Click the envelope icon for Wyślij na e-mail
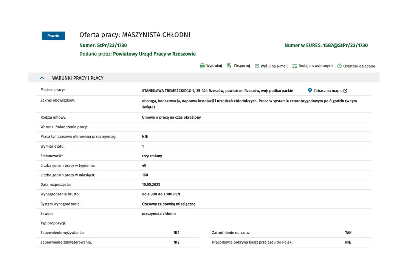410x272 pixels. coord(257,66)
